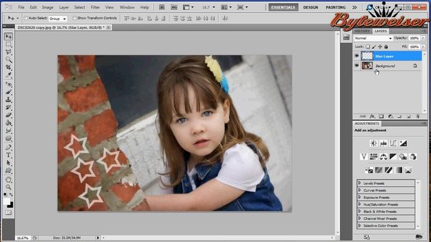This screenshot has height=242, width=431.
Task: Add a Photo Filter adjustment
Action: [x=403, y=157]
